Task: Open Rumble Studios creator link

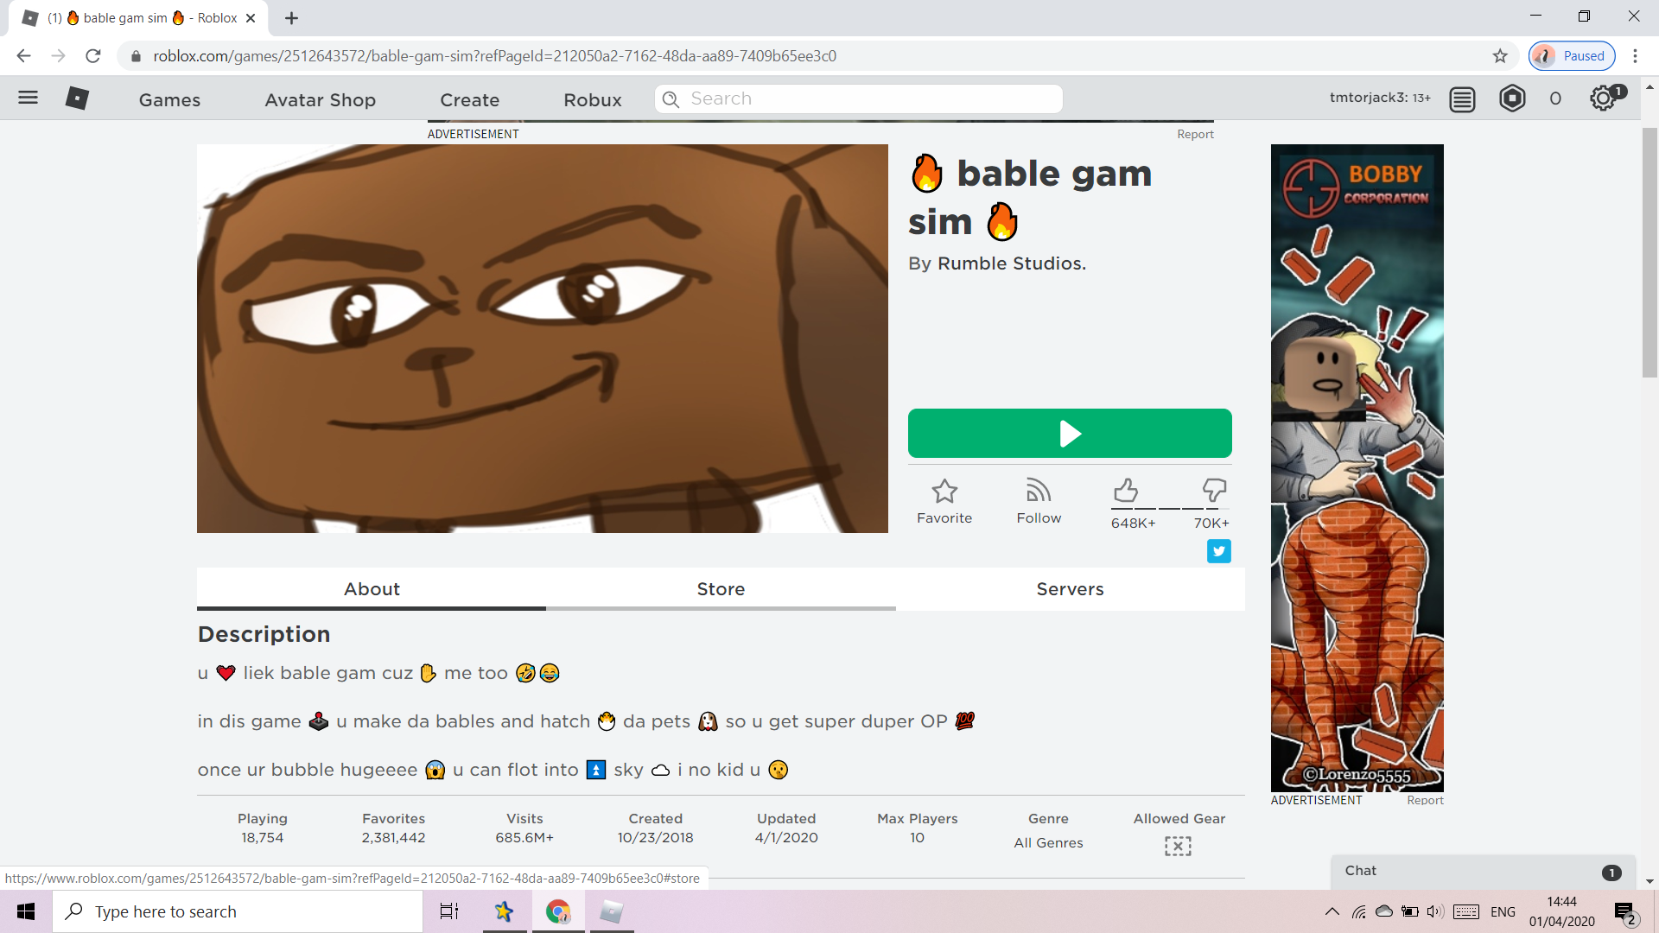Action: pos(1011,263)
